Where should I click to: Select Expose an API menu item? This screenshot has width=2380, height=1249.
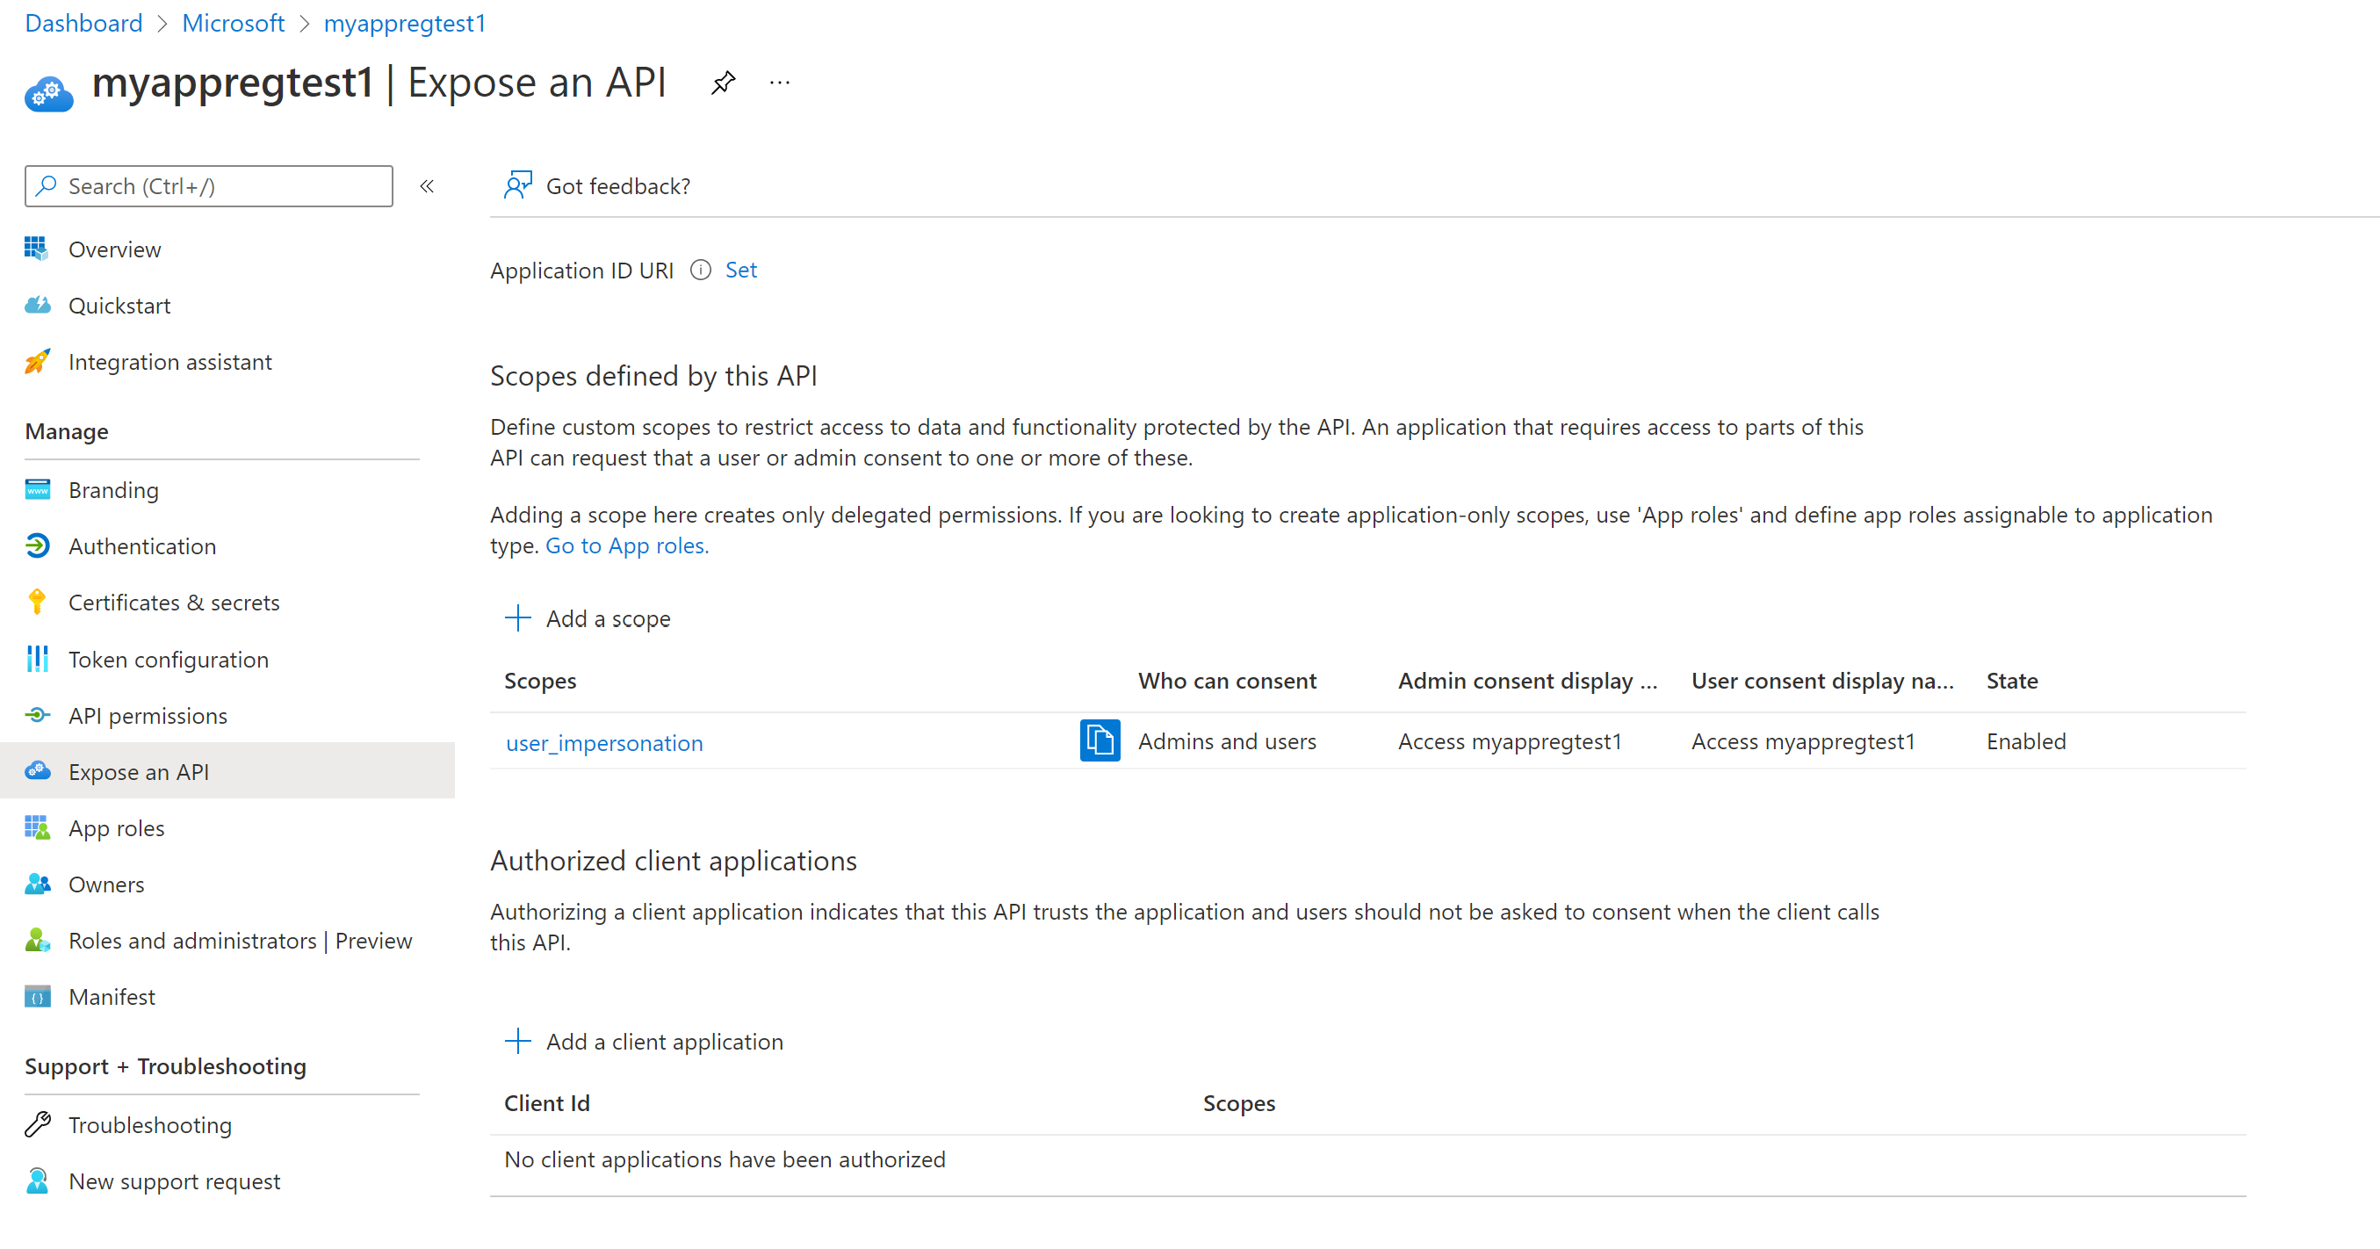(x=227, y=771)
